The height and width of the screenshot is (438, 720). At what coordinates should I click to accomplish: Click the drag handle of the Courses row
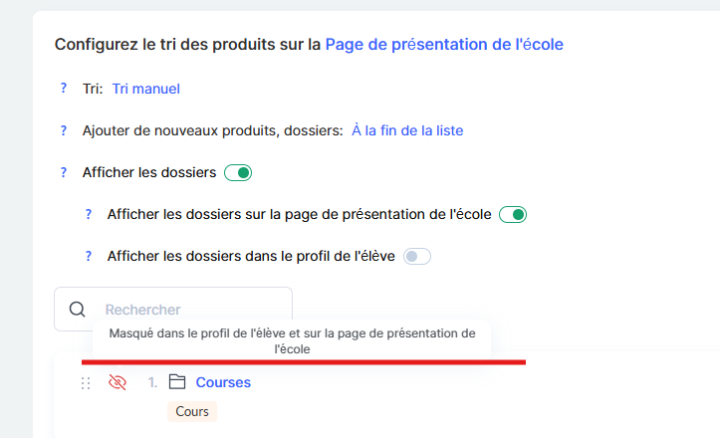(x=86, y=383)
